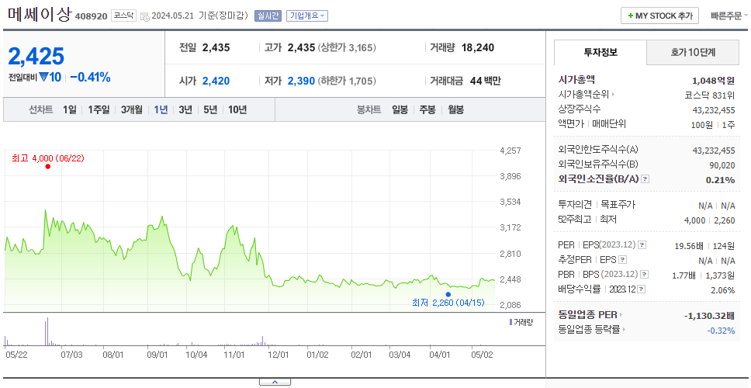The height and width of the screenshot is (388, 751).
Task: Expand the 빠른주문 dropdown
Action: [729, 16]
